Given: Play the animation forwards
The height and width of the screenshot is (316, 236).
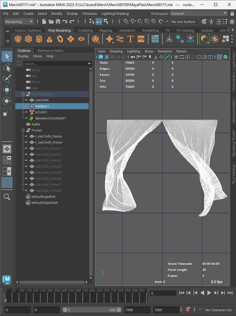Looking at the screenshot, I should pos(209,293).
